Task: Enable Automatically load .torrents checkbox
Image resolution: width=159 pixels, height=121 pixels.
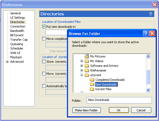Action: pos(44,86)
